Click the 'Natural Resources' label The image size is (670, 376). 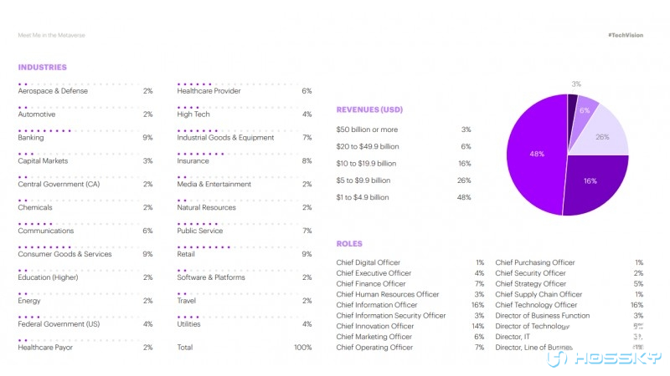pos(206,207)
